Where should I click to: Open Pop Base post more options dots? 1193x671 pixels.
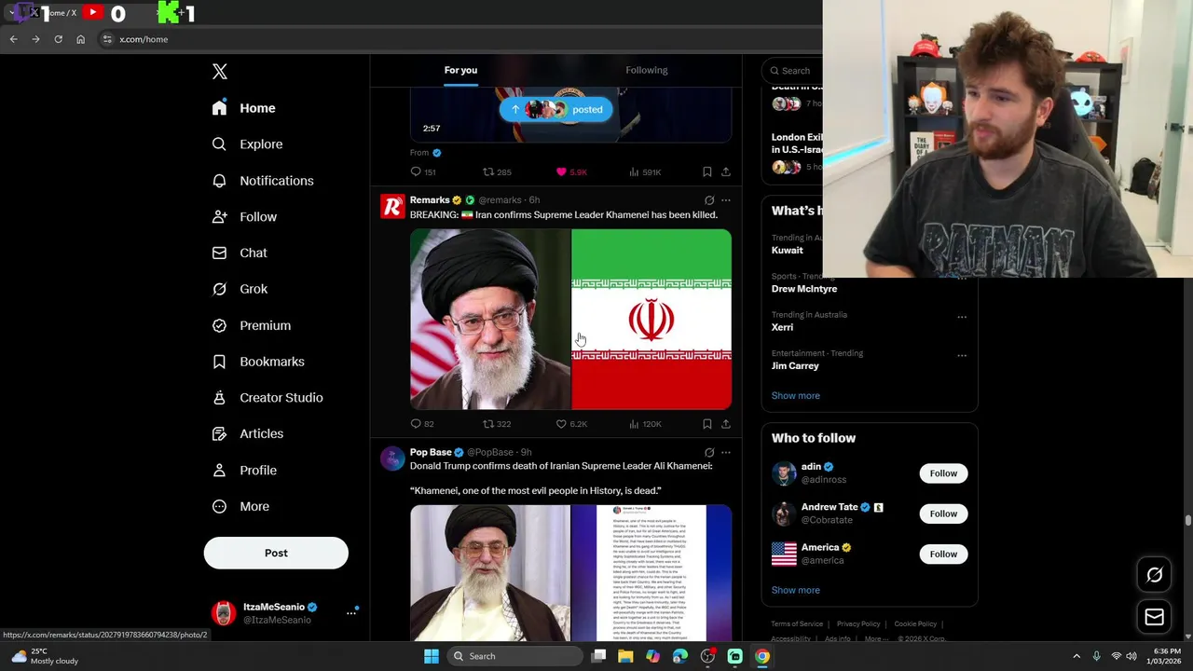coord(726,453)
